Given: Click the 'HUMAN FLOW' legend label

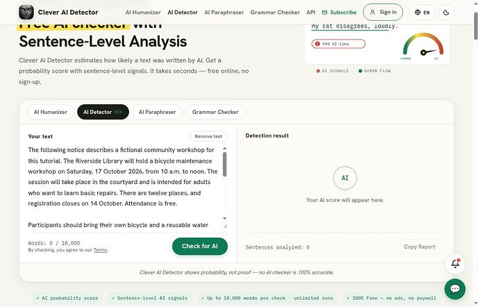Looking at the screenshot, I should pyautogui.click(x=375, y=71).
